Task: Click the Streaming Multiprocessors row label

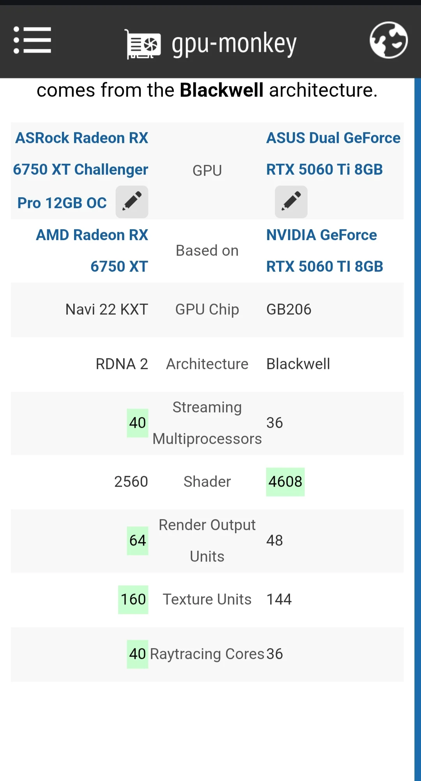Action: 207,423
